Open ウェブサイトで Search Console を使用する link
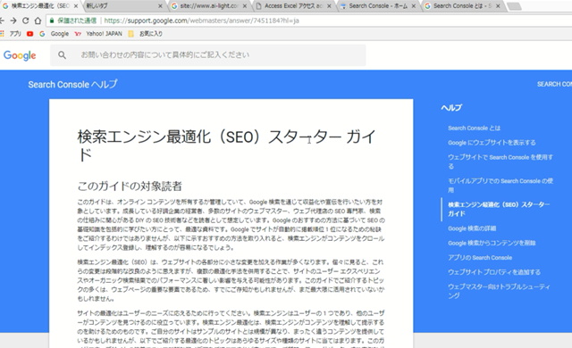 [x=500, y=162]
